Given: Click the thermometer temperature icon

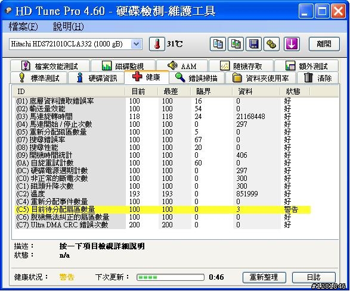Looking at the screenshot, I should click(157, 44).
